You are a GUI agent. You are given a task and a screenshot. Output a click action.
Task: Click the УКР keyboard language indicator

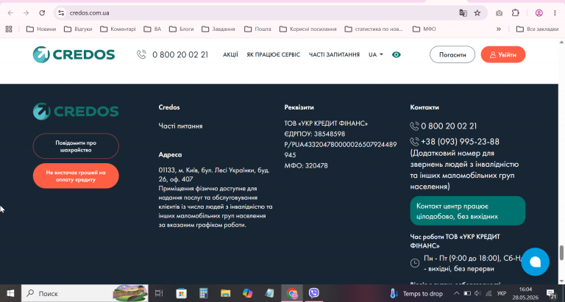point(502,293)
